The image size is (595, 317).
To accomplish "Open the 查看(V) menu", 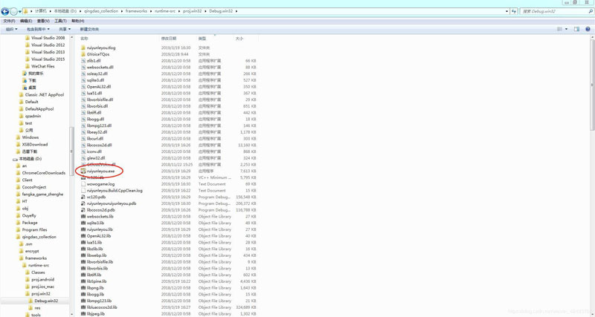I will tap(43, 22).
